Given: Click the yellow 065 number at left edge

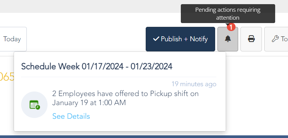Looking at the screenshot, I should click(x=7, y=77).
